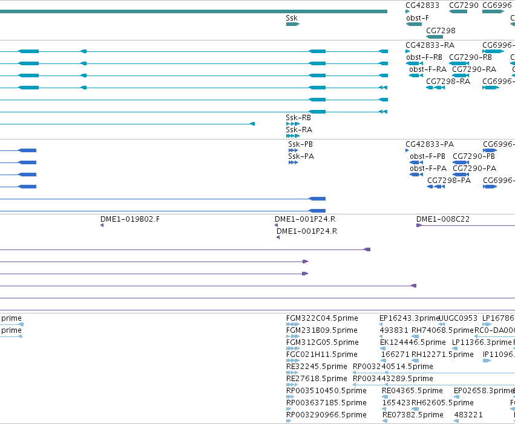Click the 165423 feature label
This screenshot has height=424, width=515.
(396, 403)
